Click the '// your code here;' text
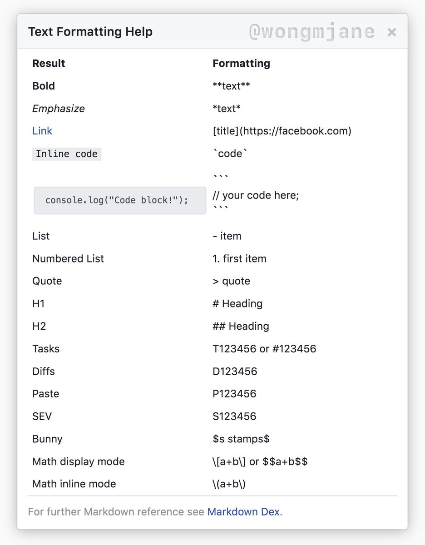 [x=256, y=195]
